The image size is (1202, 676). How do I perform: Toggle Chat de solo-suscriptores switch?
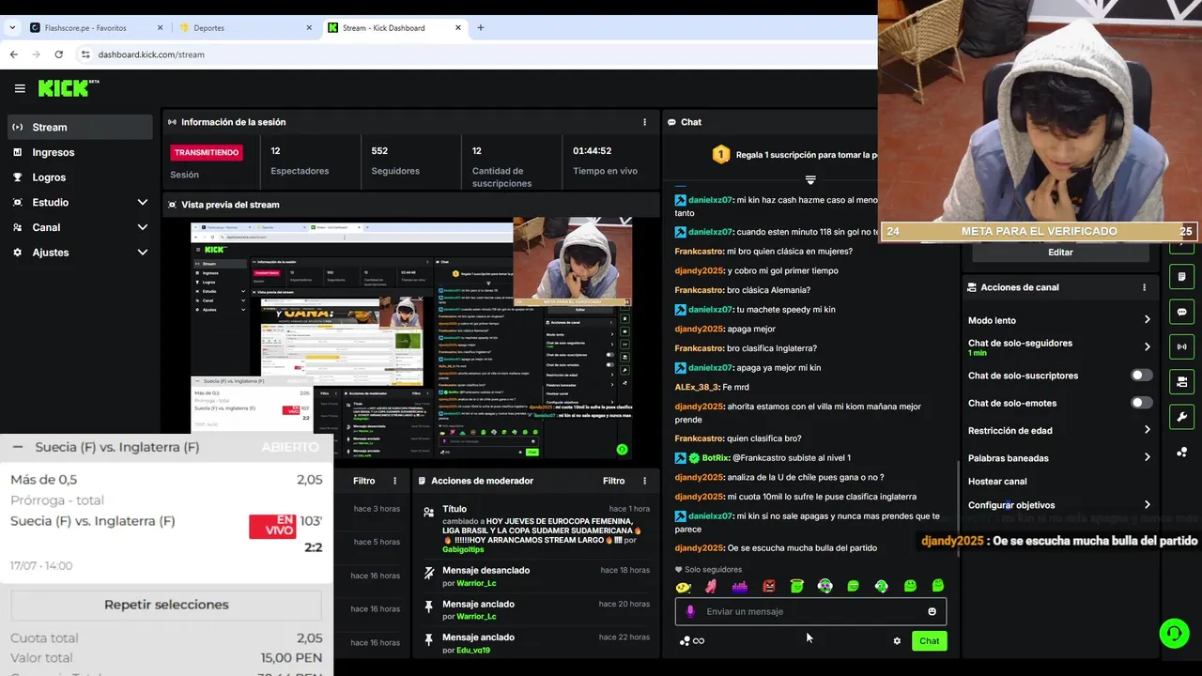coord(1141,376)
